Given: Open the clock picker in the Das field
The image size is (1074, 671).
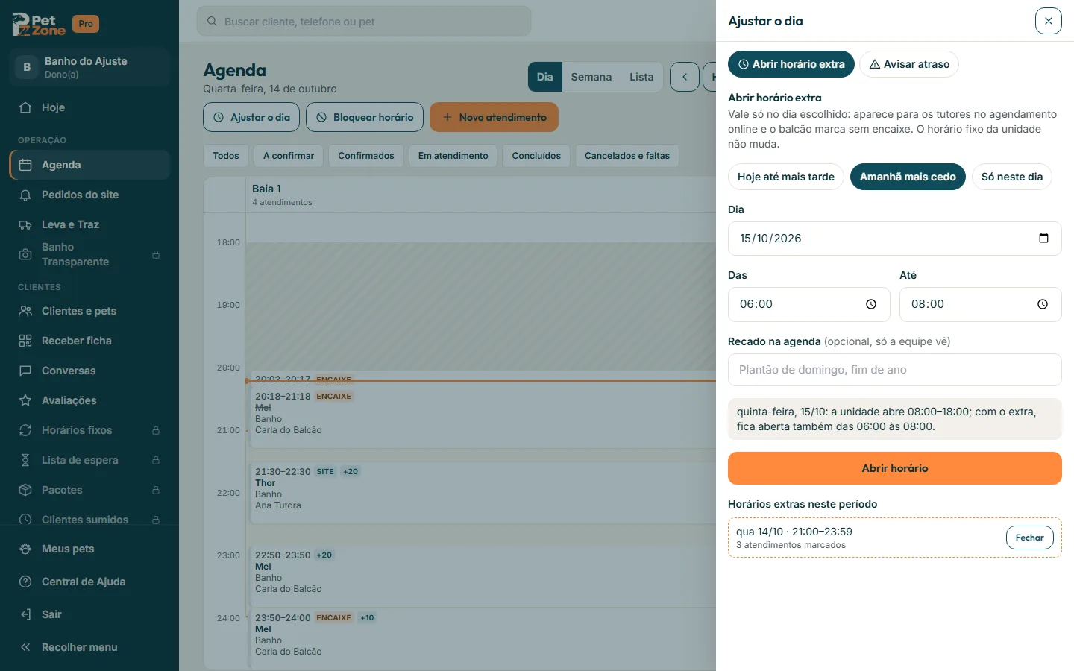Looking at the screenshot, I should click(x=871, y=304).
